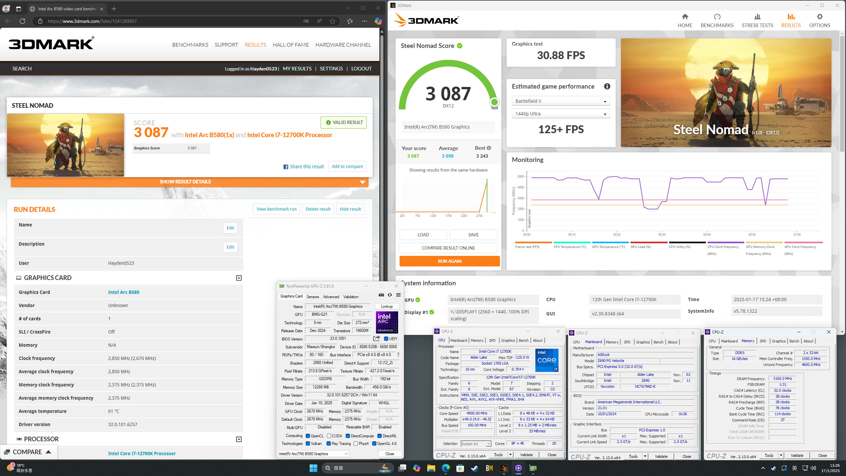Click the CPU-Z taskbar icon
The height and width of the screenshot is (476, 846).
coord(518,468)
